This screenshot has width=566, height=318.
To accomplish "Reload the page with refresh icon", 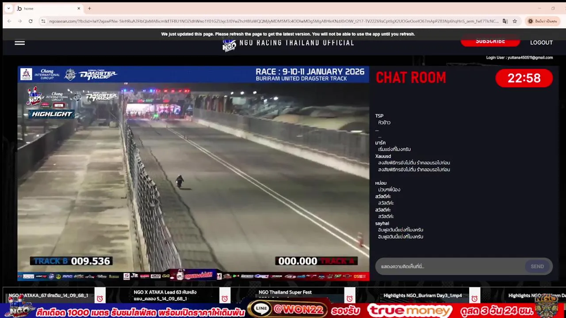I will [31, 21].
